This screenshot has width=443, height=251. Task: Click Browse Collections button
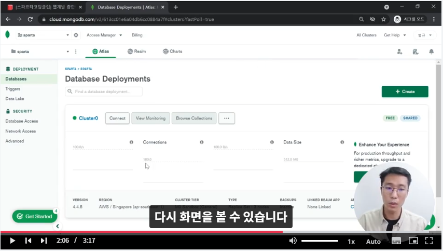click(x=194, y=118)
